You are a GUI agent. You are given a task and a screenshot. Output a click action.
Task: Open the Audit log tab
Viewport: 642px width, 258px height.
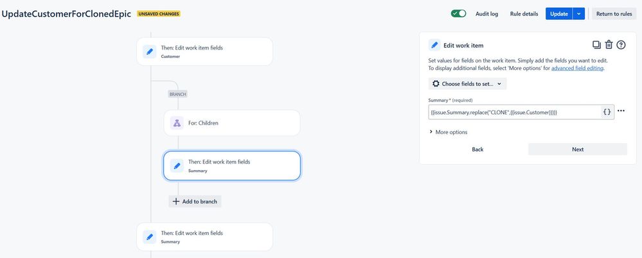[486, 13]
